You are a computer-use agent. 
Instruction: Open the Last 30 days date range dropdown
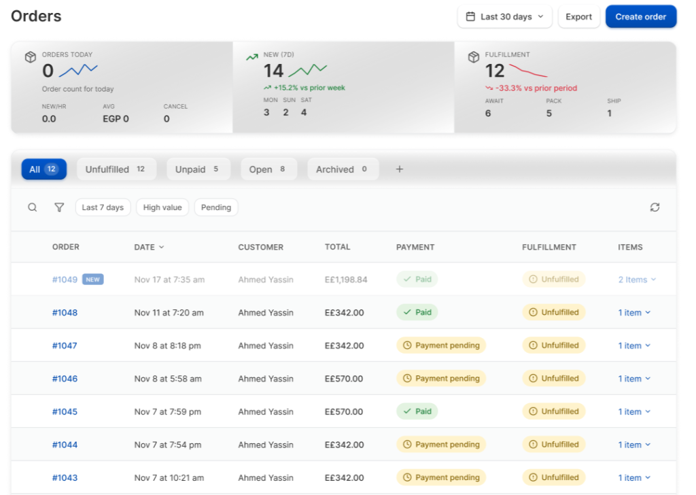pos(504,16)
